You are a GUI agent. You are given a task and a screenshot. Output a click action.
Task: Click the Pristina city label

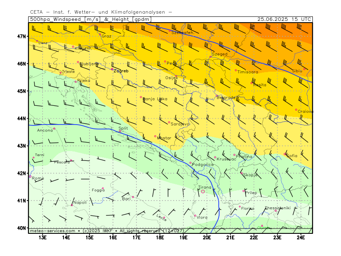click(244, 157)
